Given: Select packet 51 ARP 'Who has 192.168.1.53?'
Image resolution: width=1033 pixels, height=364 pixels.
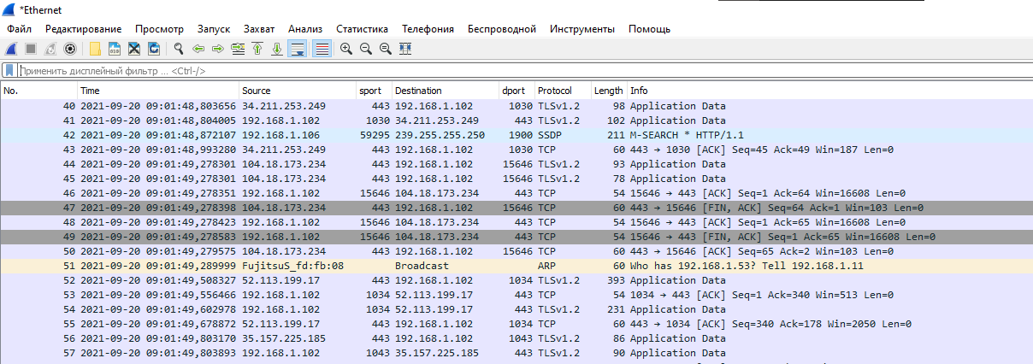Looking at the screenshot, I should pos(516,266).
